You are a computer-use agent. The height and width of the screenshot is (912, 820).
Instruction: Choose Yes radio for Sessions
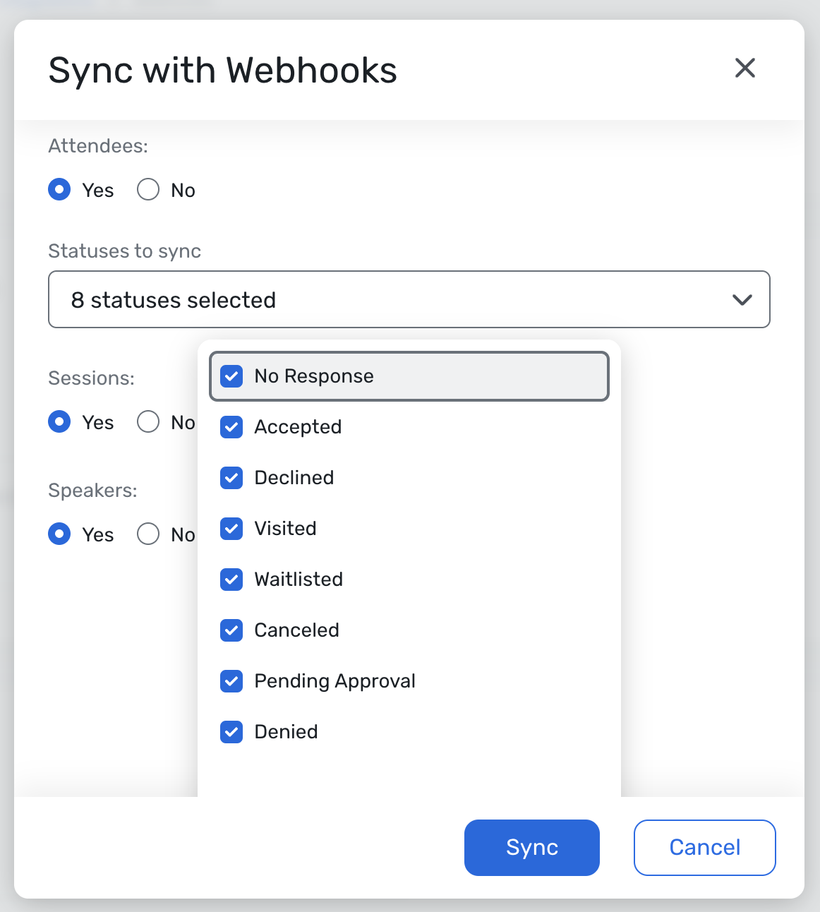(59, 422)
